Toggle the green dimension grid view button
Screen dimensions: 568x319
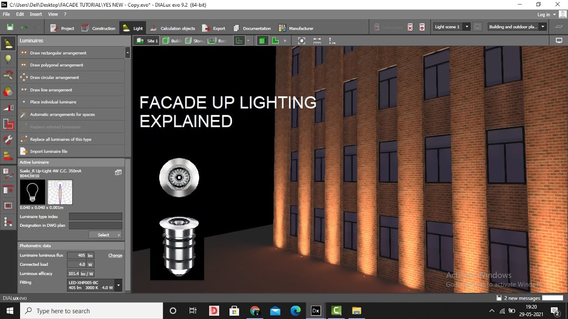point(239,41)
